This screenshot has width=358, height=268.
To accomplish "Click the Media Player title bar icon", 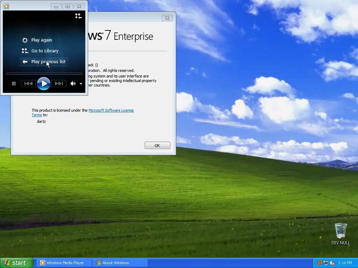I will (6, 6).
